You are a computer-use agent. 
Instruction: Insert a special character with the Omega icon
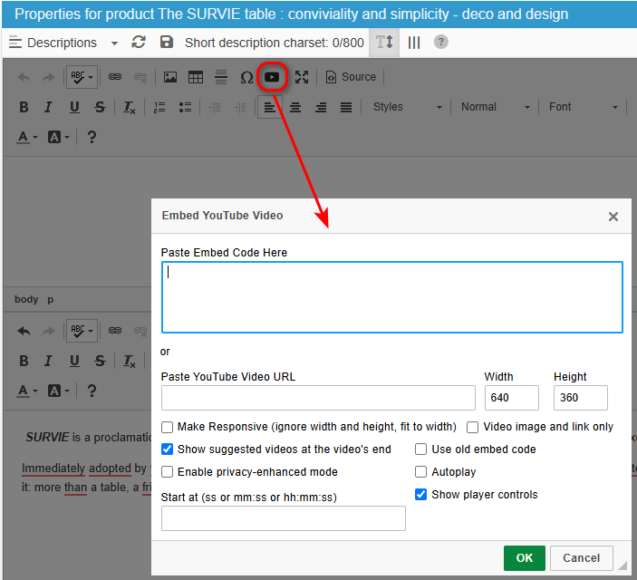point(246,77)
